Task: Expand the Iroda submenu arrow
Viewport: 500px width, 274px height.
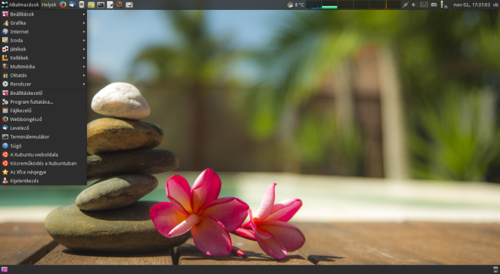Action: (x=84, y=41)
